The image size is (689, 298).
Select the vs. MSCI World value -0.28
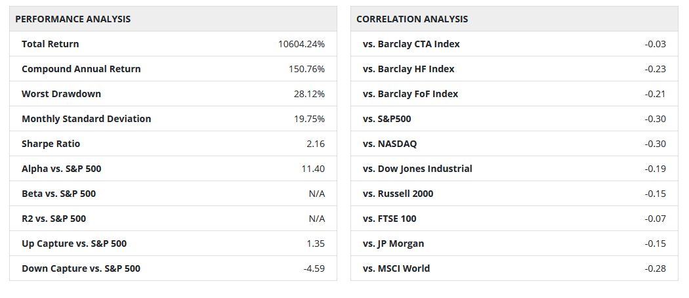click(x=655, y=268)
